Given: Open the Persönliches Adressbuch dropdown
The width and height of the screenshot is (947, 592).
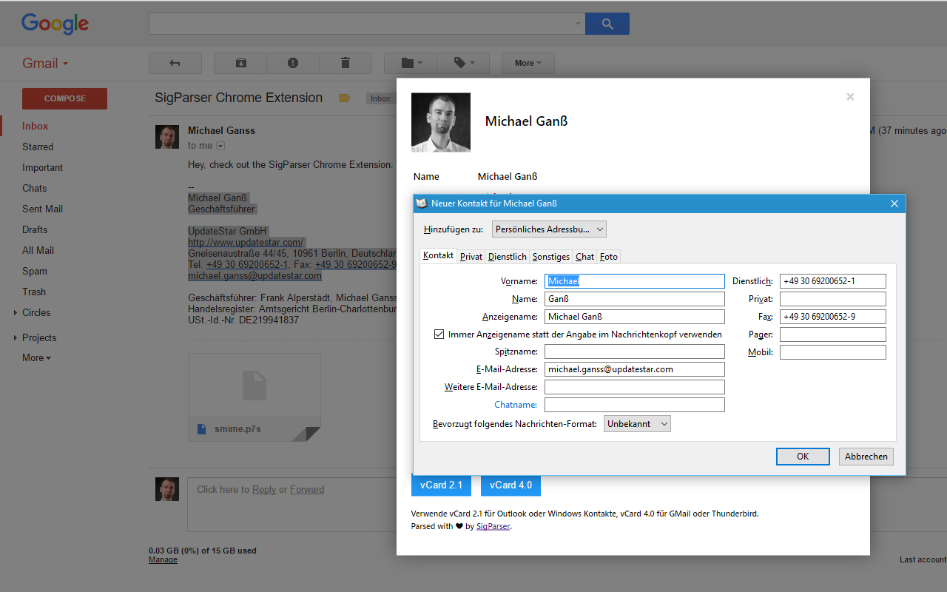Looking at the screenshot, I should (548, 229).
